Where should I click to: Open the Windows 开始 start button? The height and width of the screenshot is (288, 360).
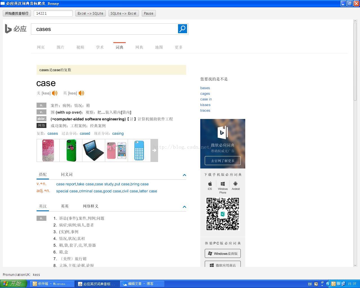[x=13, y=284]
